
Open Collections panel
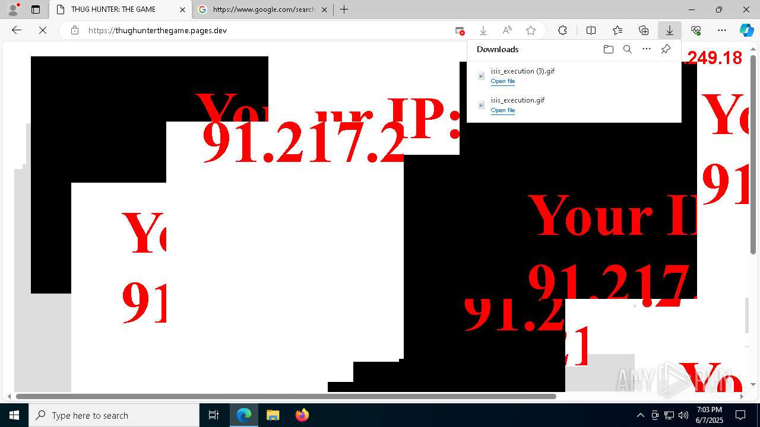pyautogui.click(x=644, y=30)
